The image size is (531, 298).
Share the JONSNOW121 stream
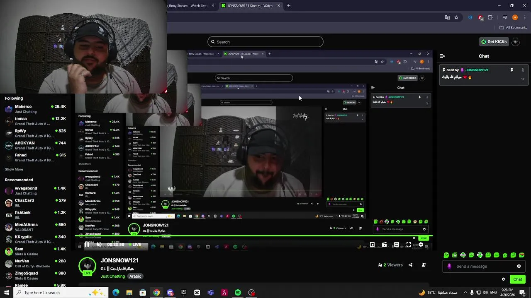[410, 265]
